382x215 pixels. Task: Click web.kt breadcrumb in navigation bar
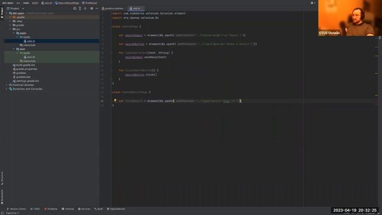coord(47,3)
